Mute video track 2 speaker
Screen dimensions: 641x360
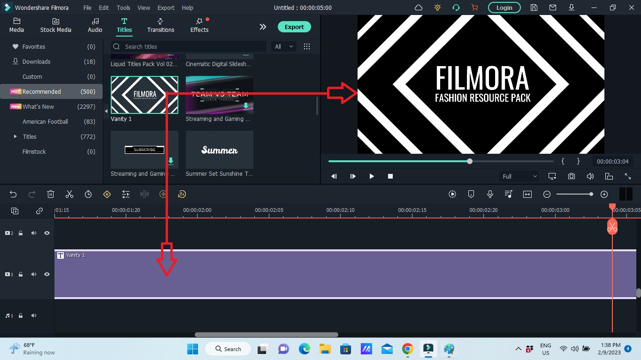(x=34, y=233)
